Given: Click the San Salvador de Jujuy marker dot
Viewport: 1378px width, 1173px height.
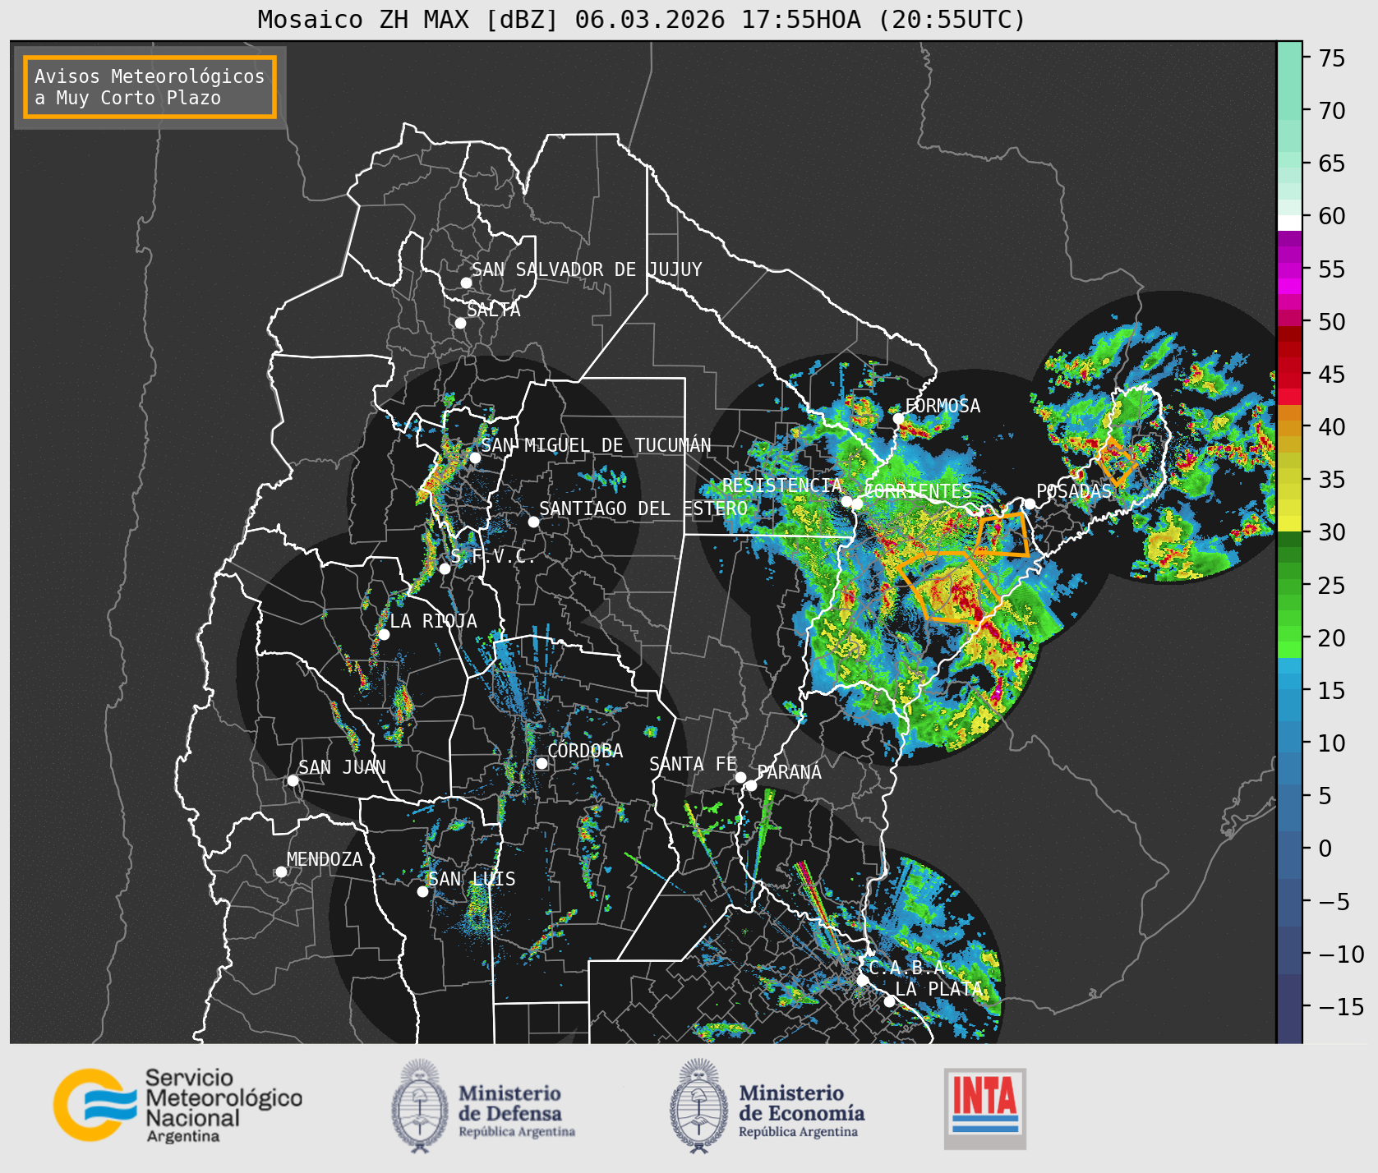Looking at the screenshot, I should 466,283.
